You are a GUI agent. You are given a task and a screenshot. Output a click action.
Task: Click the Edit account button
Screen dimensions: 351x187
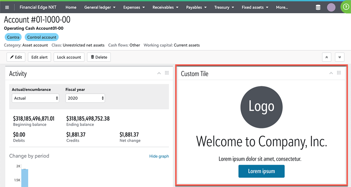click(x=16, y=57)
